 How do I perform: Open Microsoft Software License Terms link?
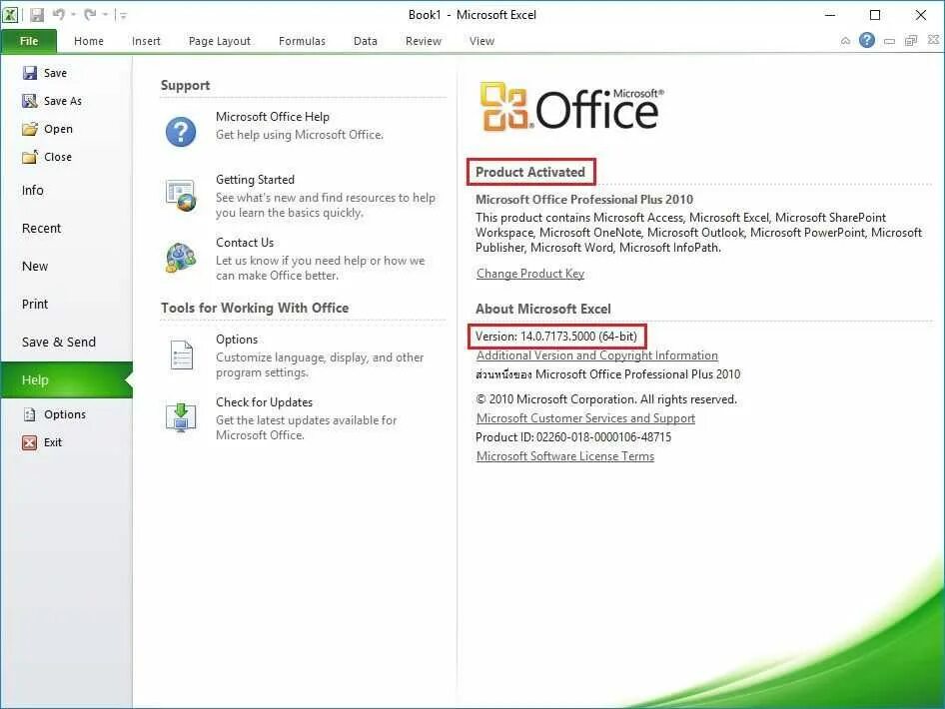click(565, 456)
